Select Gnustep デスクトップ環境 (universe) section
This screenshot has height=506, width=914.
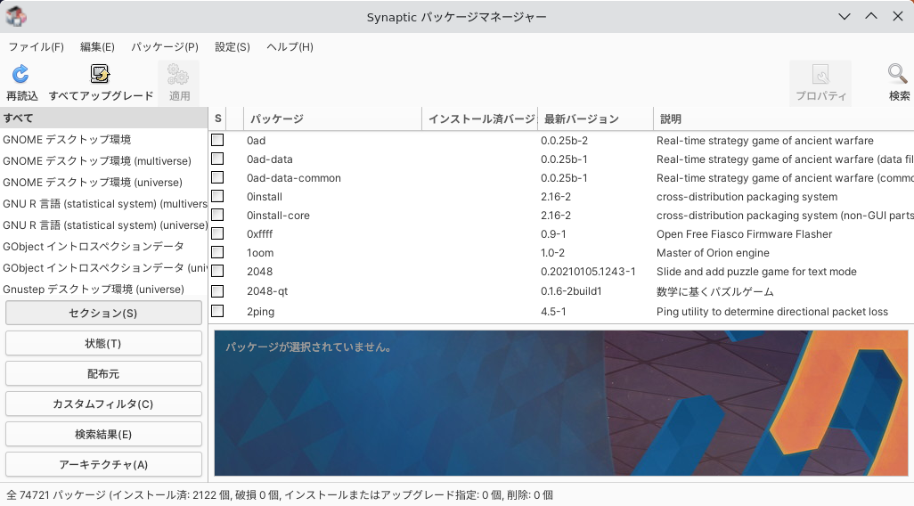click(103, 290)
